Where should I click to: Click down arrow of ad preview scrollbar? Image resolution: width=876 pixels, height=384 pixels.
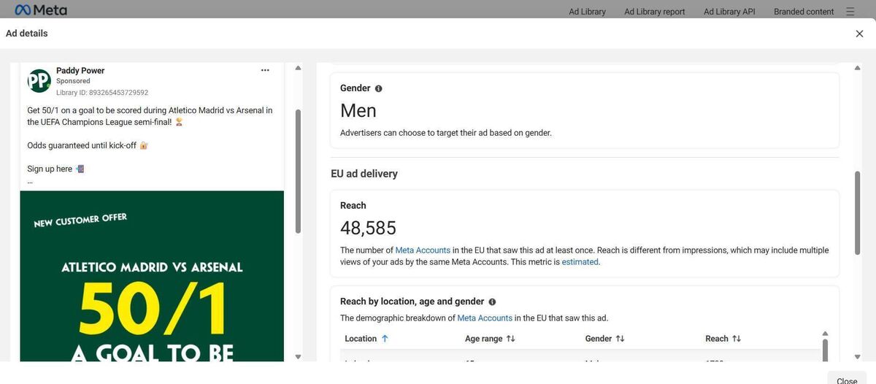[298, 356]
